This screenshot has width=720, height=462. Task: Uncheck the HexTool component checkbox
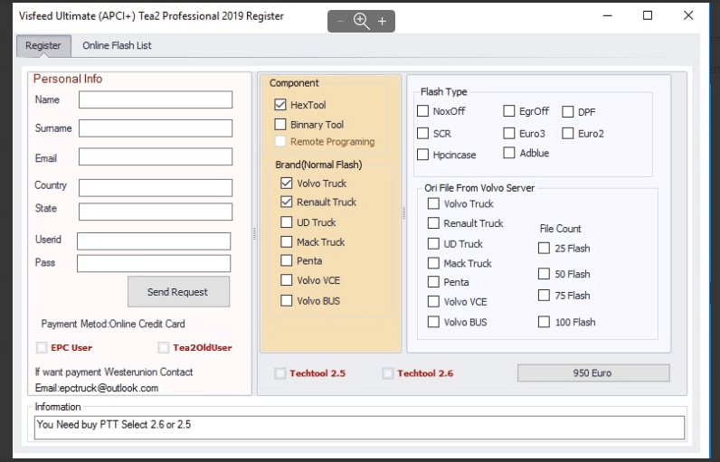pyautogui.click(x=280, y=105)
